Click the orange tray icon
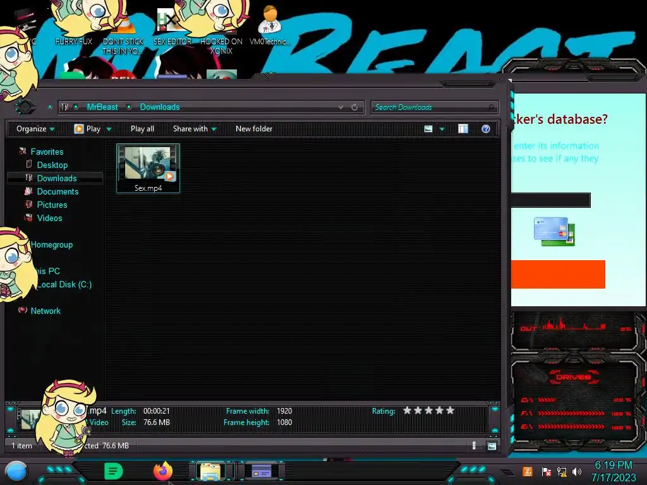The width and height of the screenshot is (647, 485). click(528, 471)
